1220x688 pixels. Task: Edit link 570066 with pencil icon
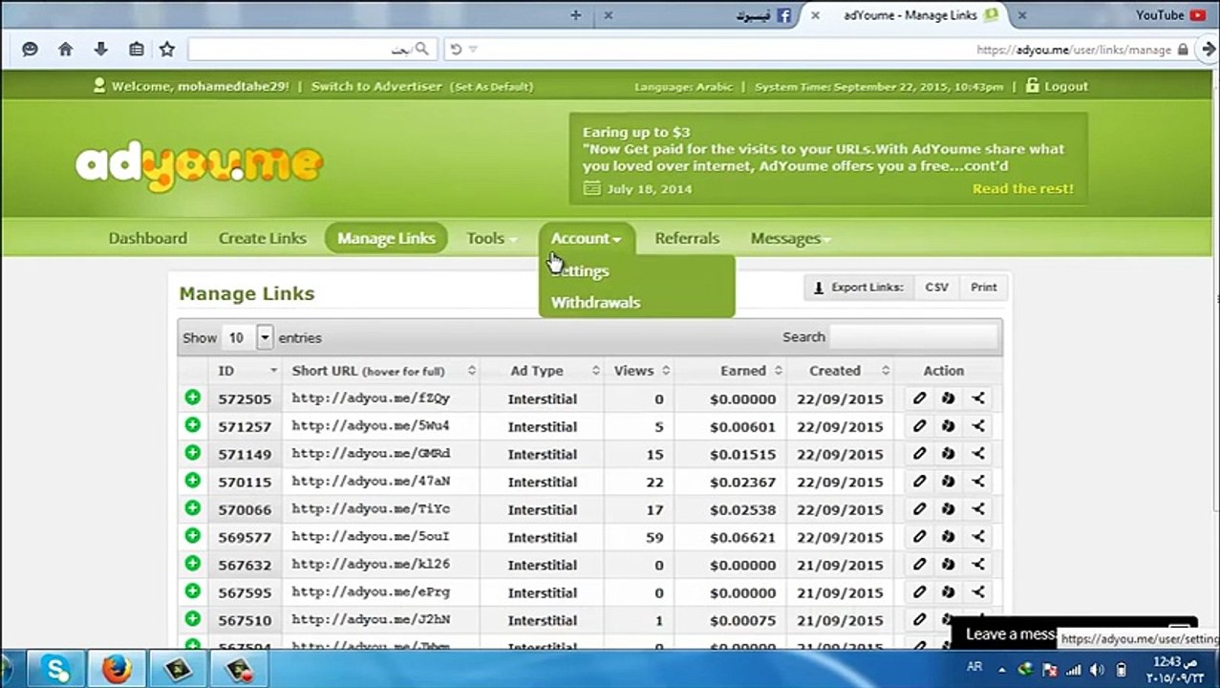click(919, 509)
